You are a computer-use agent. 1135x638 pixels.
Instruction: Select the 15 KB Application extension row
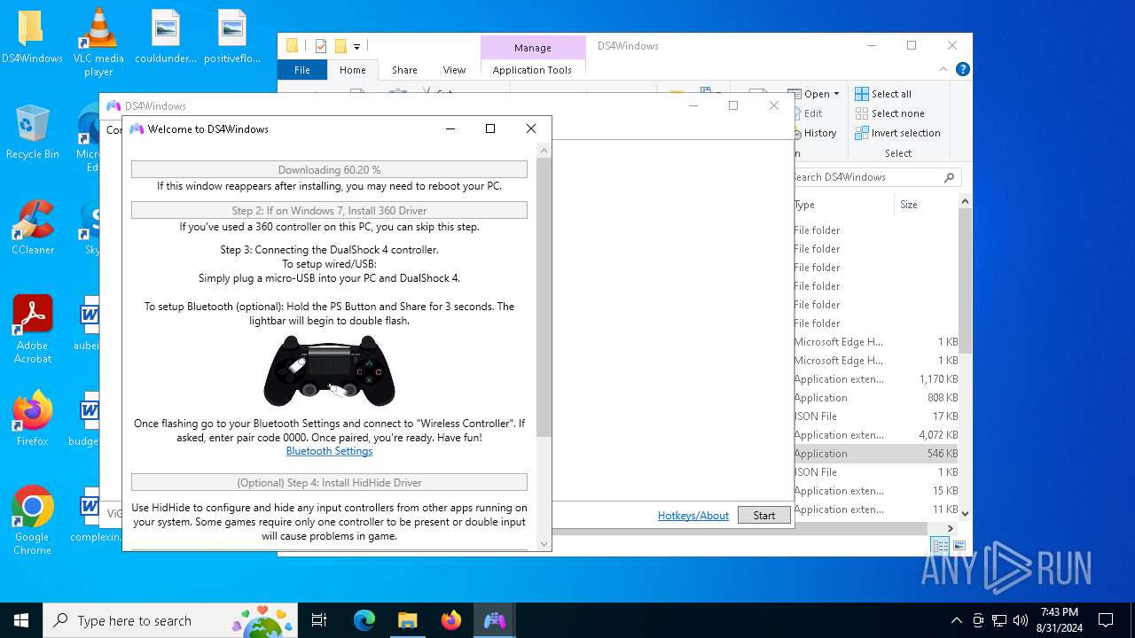coord(875,491)
